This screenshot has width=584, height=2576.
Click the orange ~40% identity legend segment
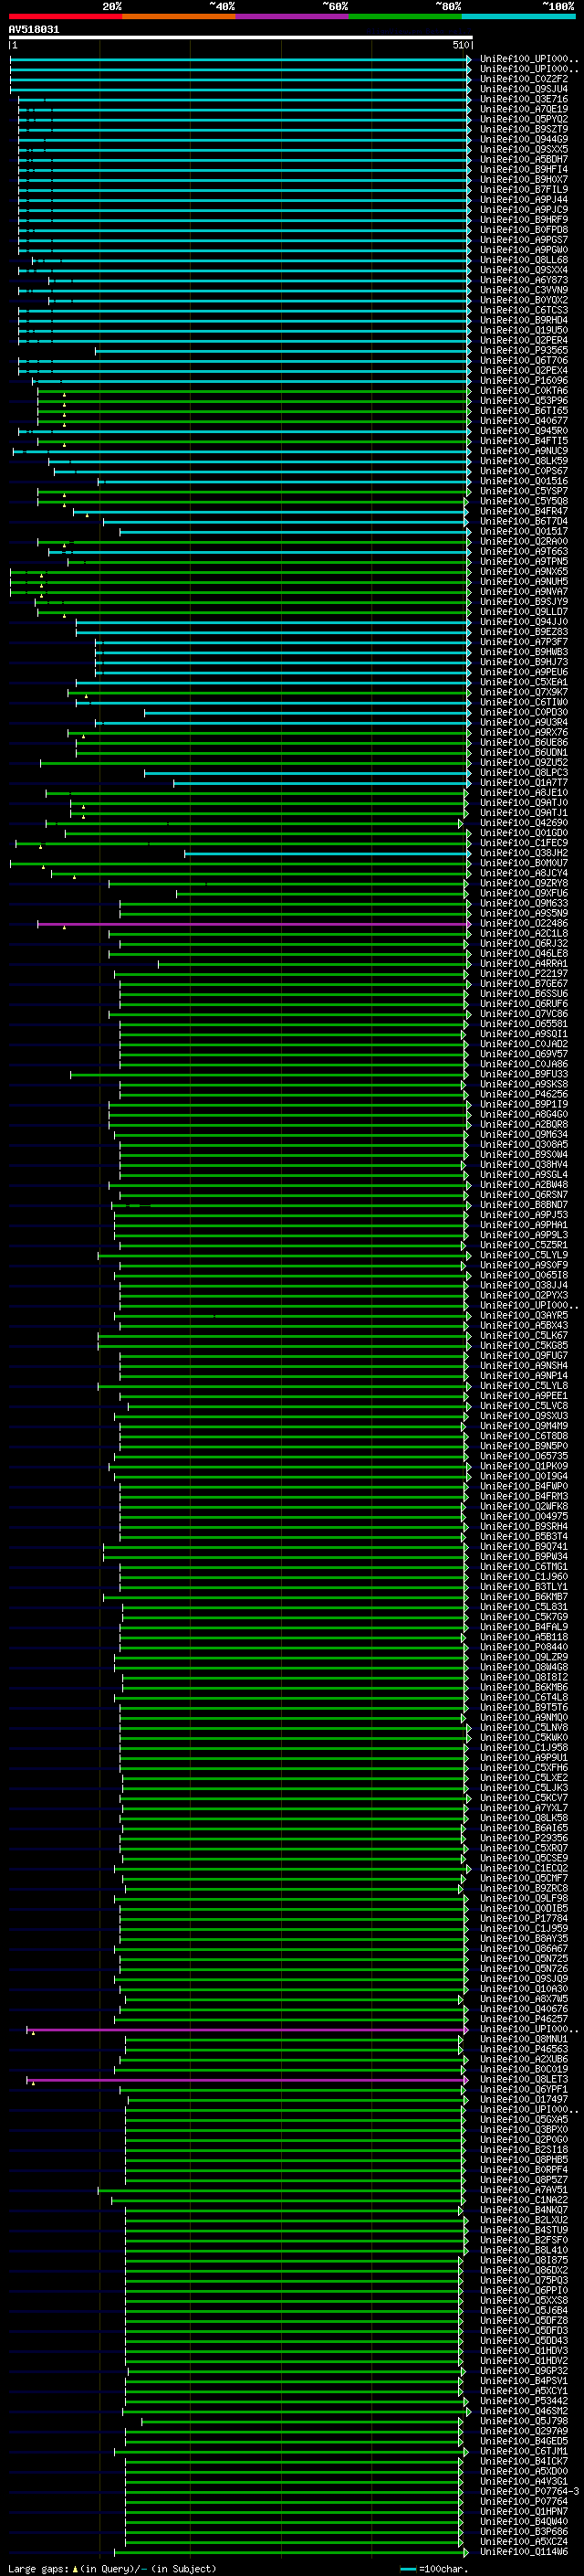point(179,17)
